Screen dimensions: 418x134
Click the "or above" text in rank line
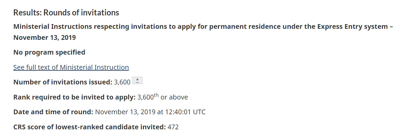174,97
